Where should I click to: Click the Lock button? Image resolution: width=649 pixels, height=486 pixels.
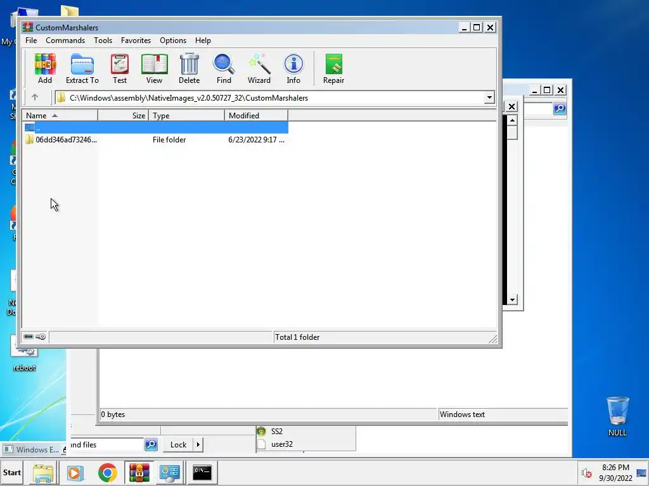(178, 445)
